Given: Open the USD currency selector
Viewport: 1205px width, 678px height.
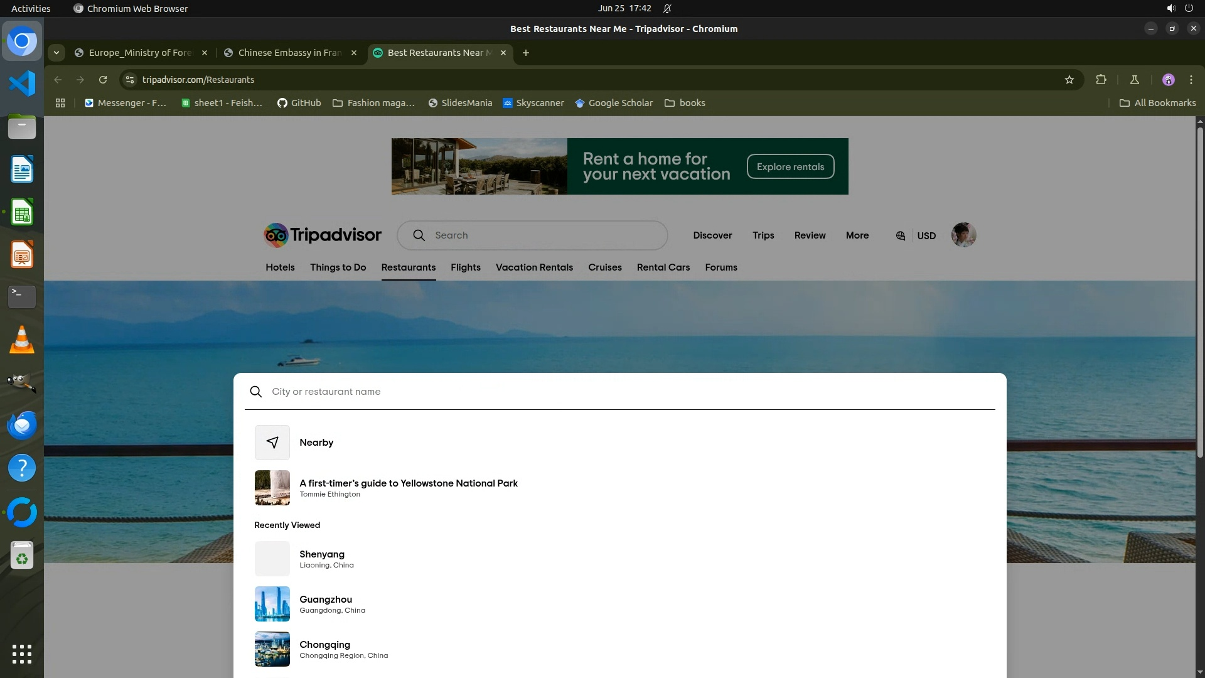Looking at the screenshot, I should pyautogui.click(x=926, y=236).
